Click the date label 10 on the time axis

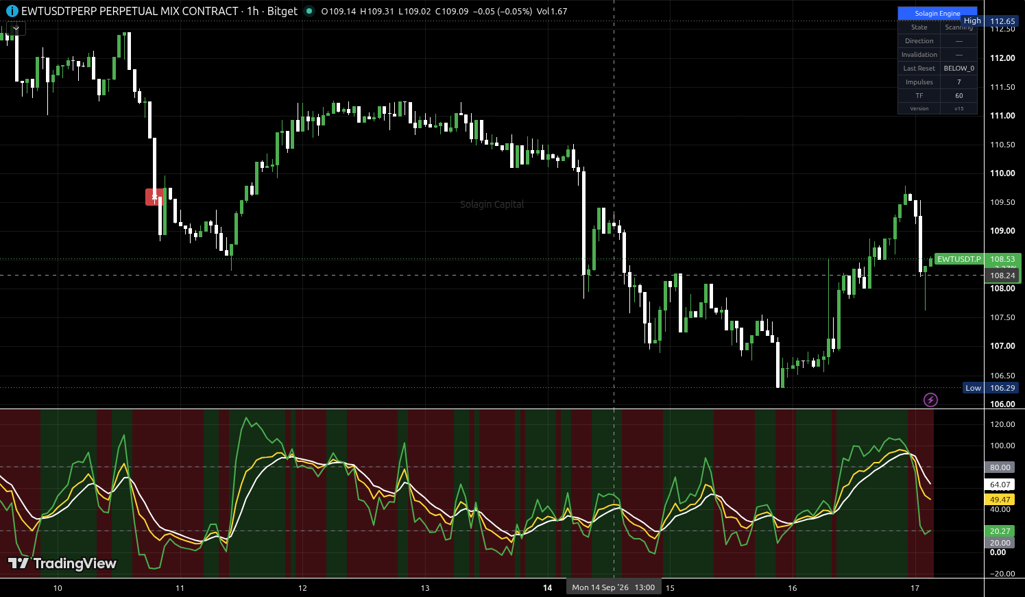58,588
